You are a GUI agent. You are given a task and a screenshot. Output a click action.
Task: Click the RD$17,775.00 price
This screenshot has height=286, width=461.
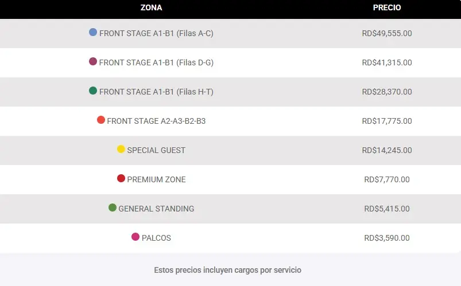click(387, 121)
